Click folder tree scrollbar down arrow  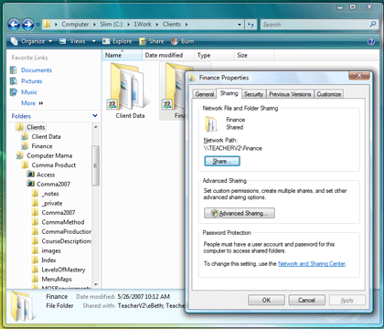click(96, 284)
